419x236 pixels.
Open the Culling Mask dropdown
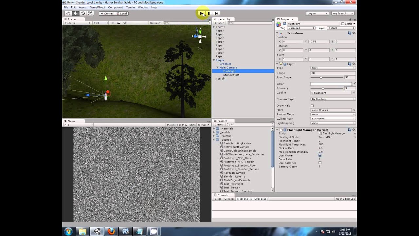[333, 119]
